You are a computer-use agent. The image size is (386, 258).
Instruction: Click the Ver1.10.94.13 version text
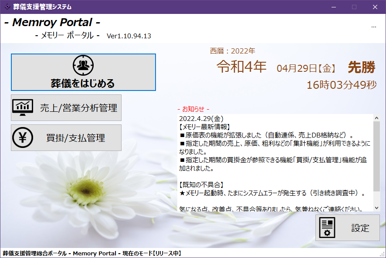point(129,36)
